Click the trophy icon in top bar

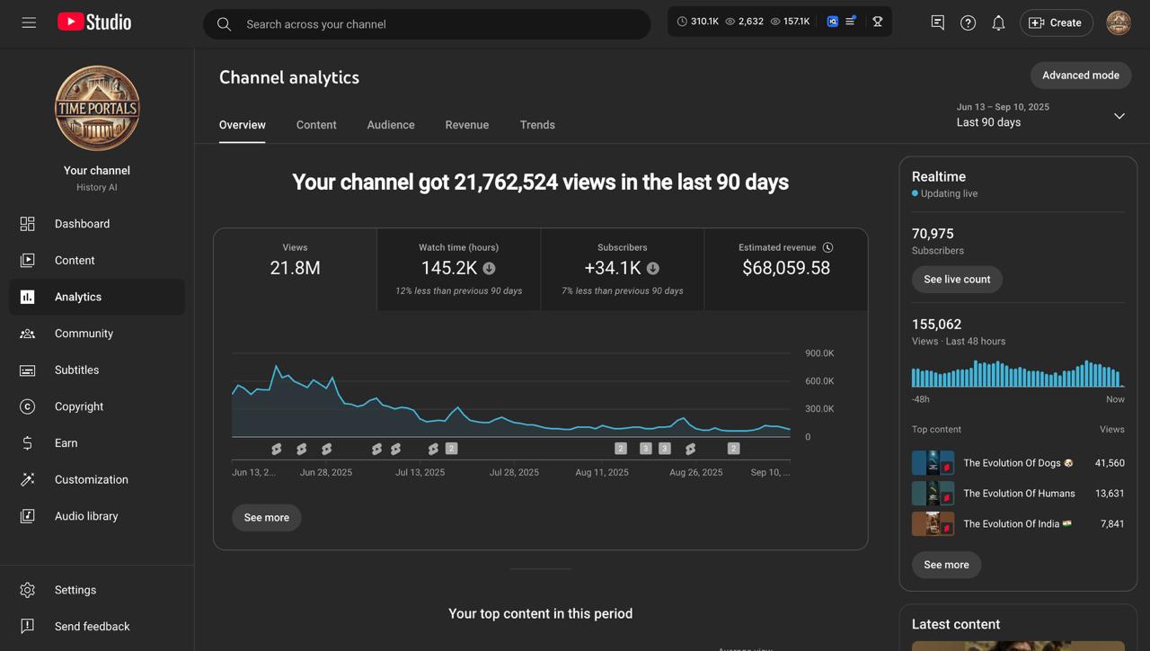878,22
